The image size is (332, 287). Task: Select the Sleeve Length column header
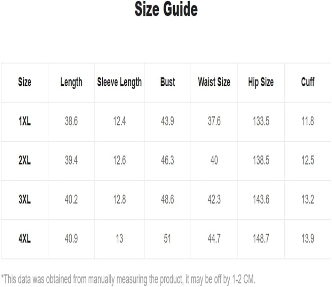pos(119,82)
